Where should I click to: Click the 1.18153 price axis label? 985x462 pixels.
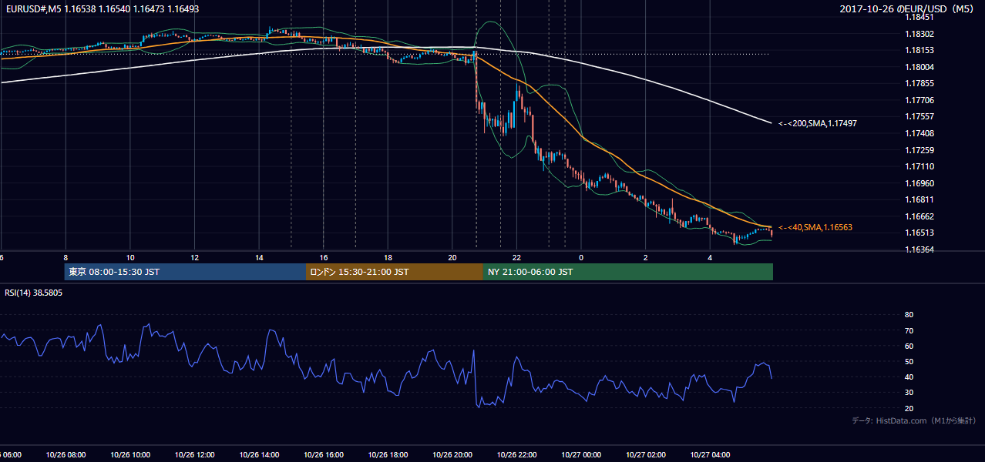coord(920,50)
